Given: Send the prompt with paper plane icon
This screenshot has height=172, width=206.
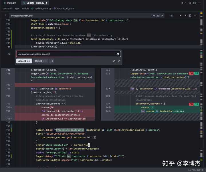Looking at the screenshot, I should click(x=118, y=54).
